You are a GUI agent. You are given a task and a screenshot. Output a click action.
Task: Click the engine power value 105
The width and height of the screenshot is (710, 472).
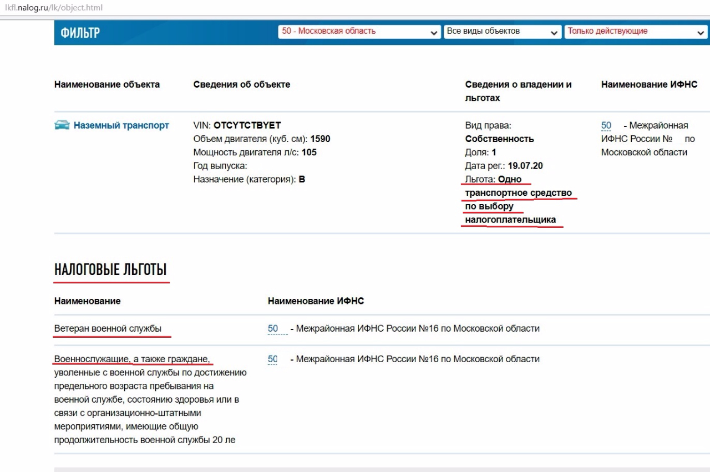[x=309, y=152]
